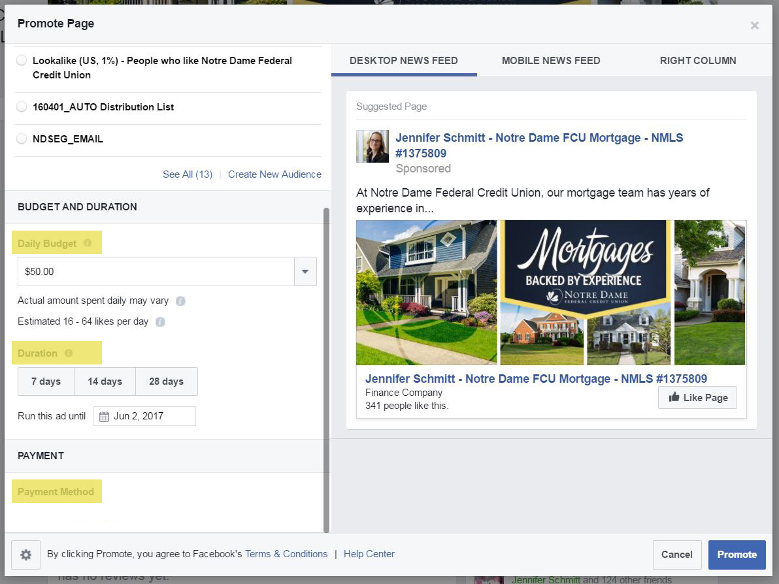Click the Jun 2, 2017 end date field

144,416
